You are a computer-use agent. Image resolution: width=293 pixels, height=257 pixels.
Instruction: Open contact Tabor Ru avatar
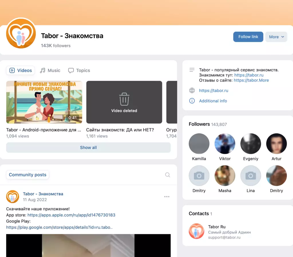[196, 231]
